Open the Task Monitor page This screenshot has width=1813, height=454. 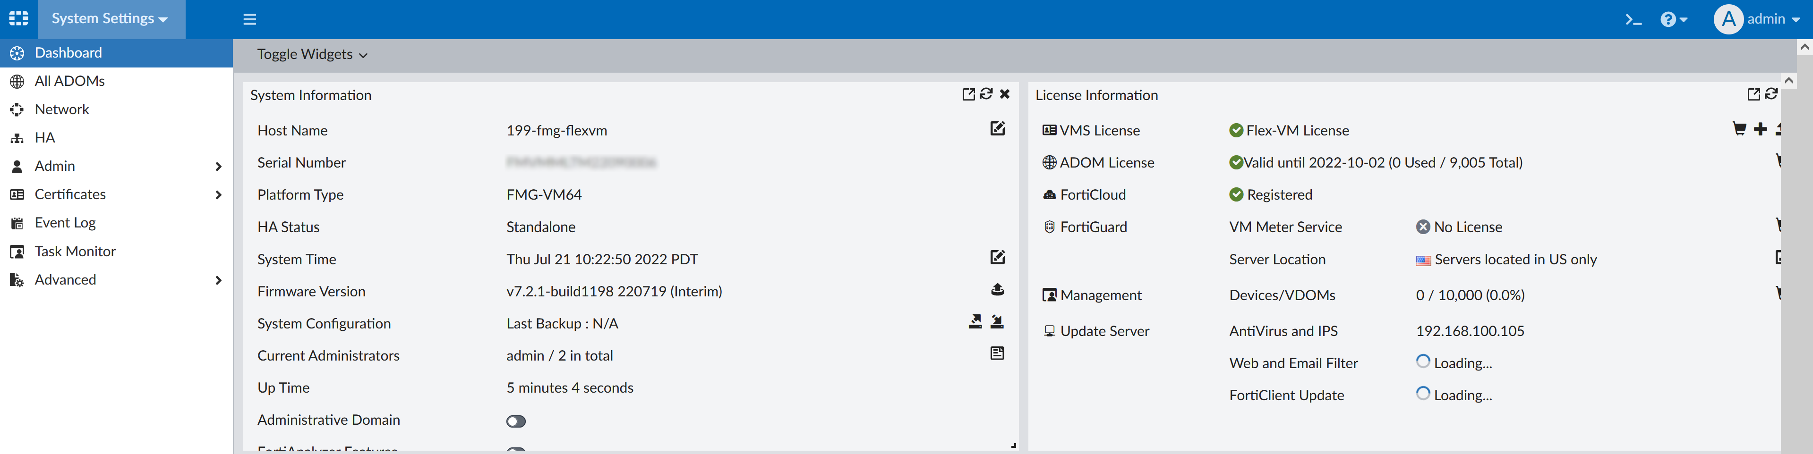pos(75,252)
